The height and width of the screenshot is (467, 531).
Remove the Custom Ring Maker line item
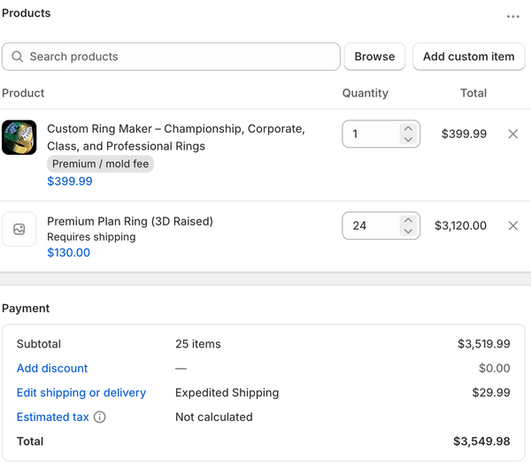512,134
